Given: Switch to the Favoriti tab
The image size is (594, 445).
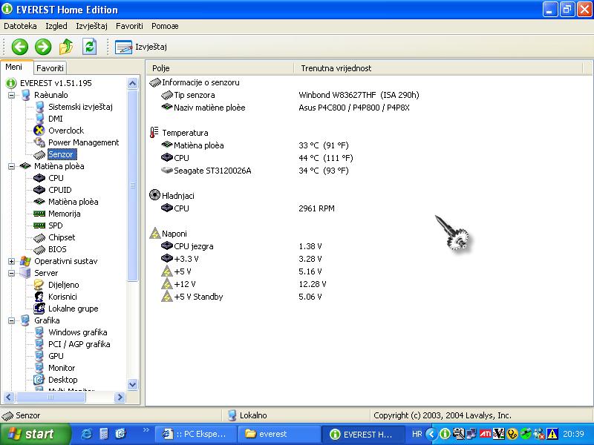Looking at the screenshot, I should click(50, 67).
